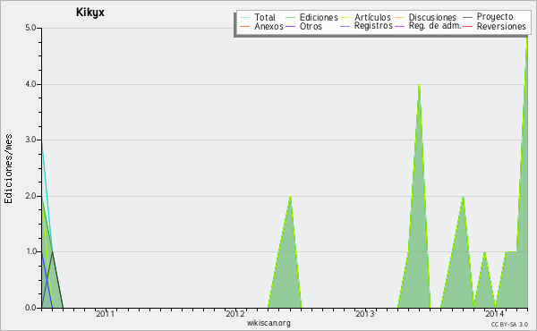Click the Artículos legend color line

coord(345,18)
